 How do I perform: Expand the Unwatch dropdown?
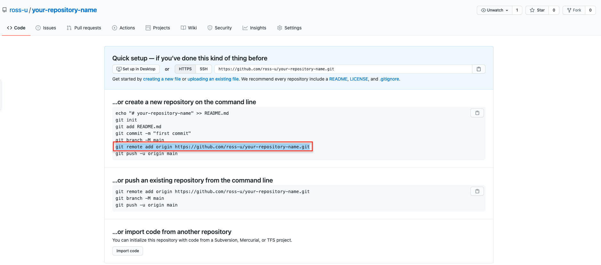coord(494,10)
